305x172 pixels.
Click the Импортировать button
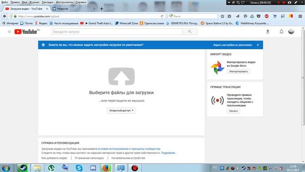238,71
